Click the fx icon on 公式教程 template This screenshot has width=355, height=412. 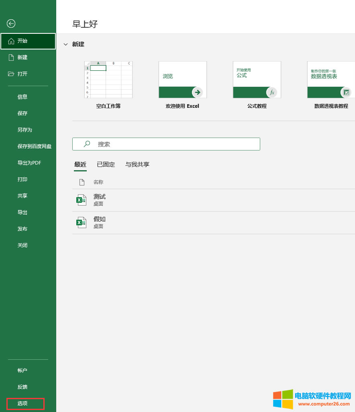(272, 92)
